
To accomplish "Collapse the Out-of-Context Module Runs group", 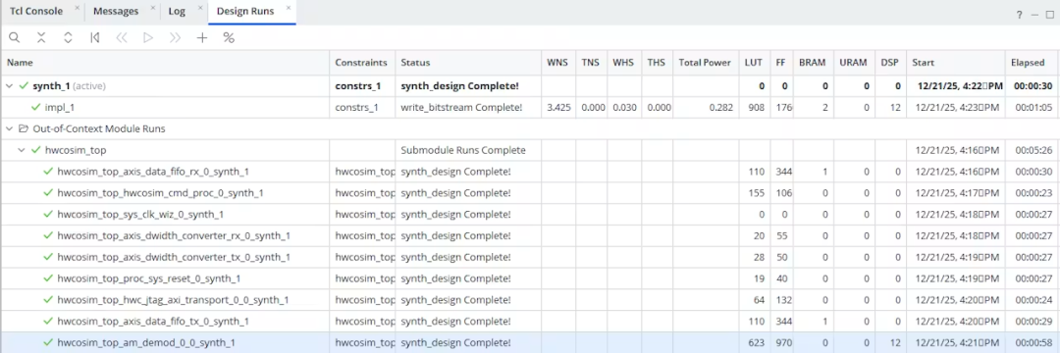I will tap(10, 128).
